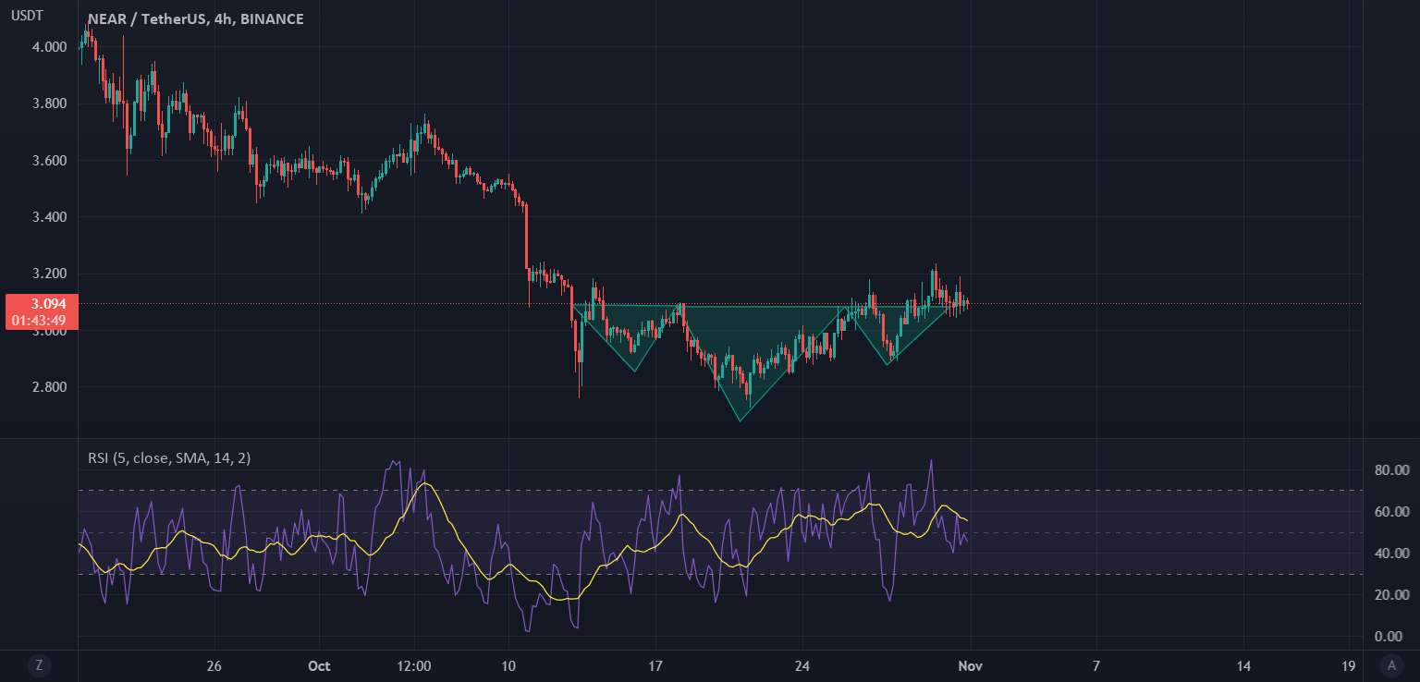Click the 19 date label on time axis
The image size is (1420, 682).
pos(1349,665)
